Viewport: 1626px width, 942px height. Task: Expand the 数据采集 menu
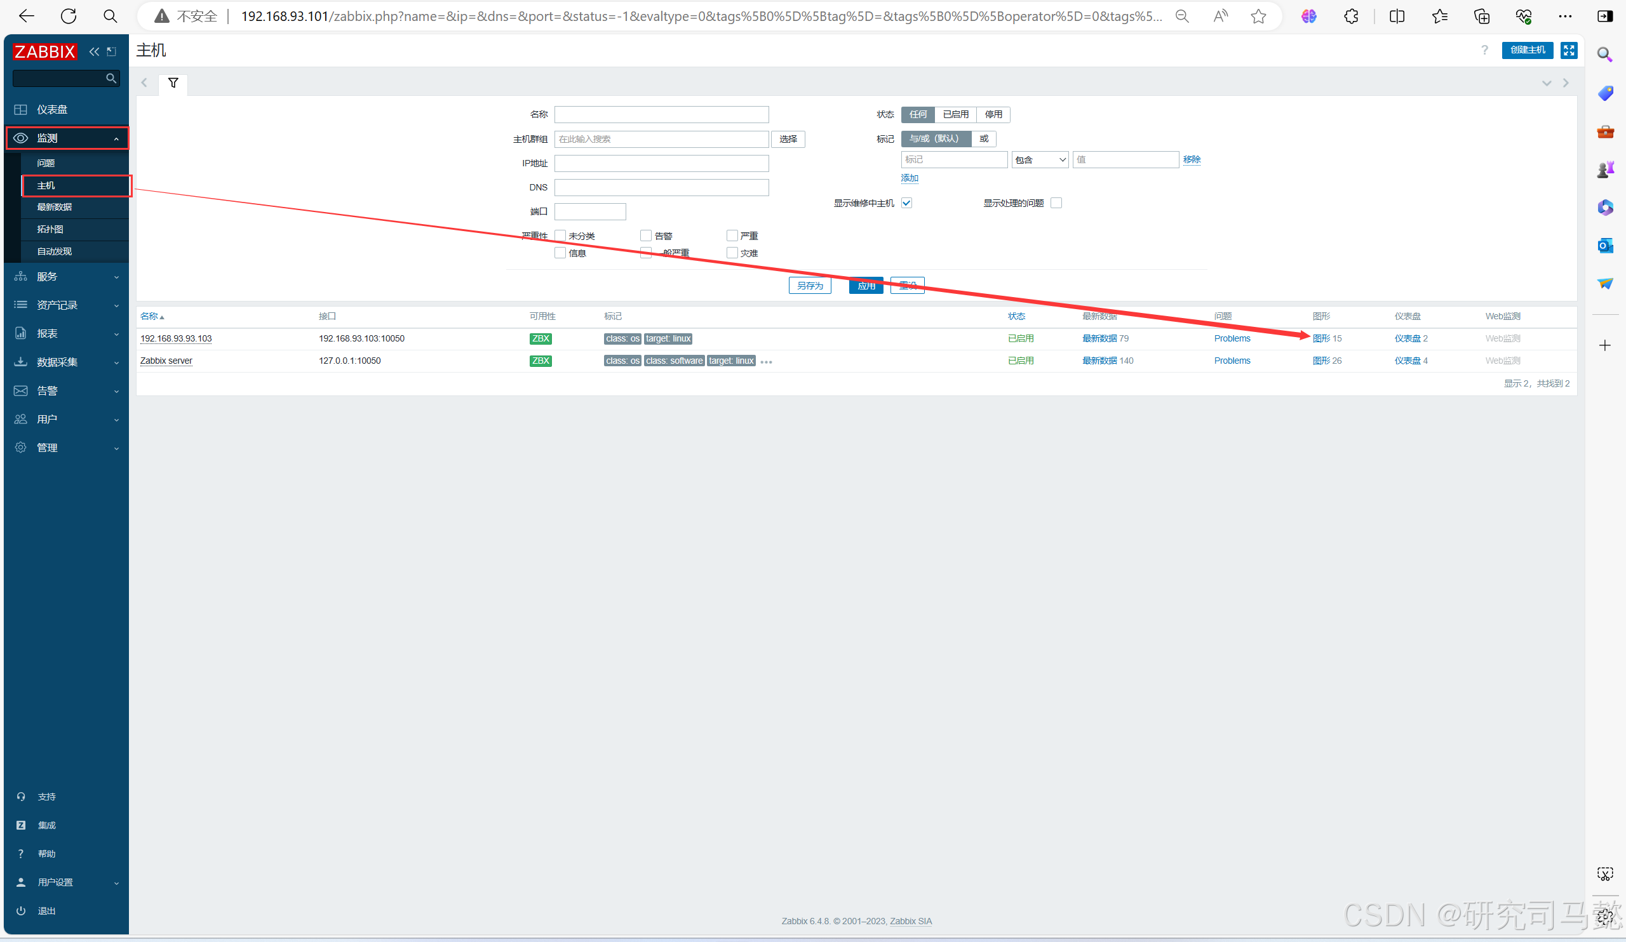click(67, 362)
